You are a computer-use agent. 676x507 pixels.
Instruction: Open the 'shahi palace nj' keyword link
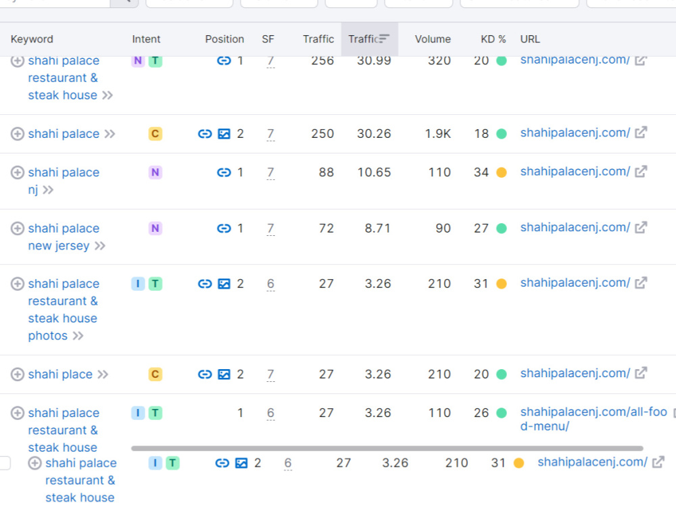pyautogui.click(x=64, y=181)
